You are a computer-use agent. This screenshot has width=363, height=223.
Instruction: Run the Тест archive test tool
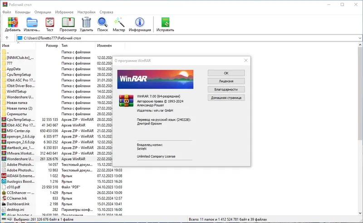coord(49,23)
